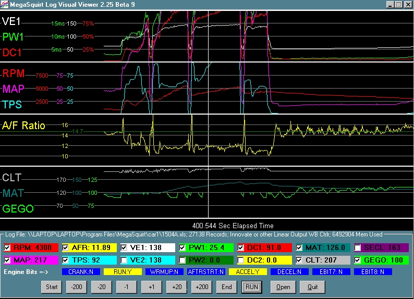Image resolution: width=414 pixels, height=299 pixels.
Task: Jump to End of log
Action: click(227, 287)
